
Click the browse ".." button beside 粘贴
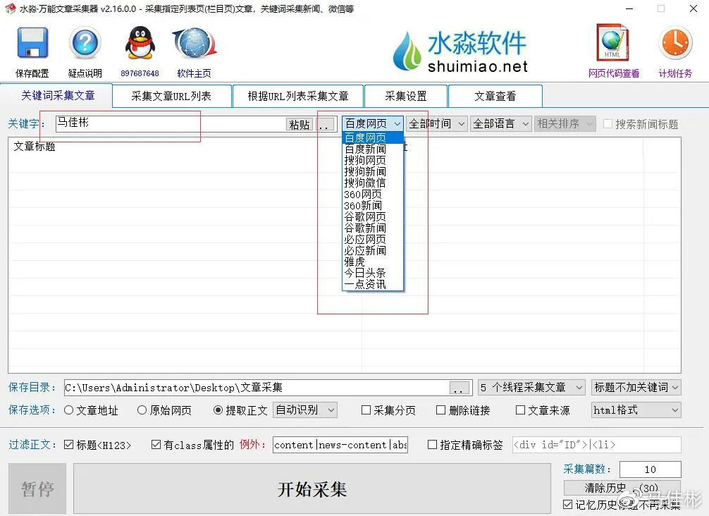pyautogui.click(x=326, y=124)
